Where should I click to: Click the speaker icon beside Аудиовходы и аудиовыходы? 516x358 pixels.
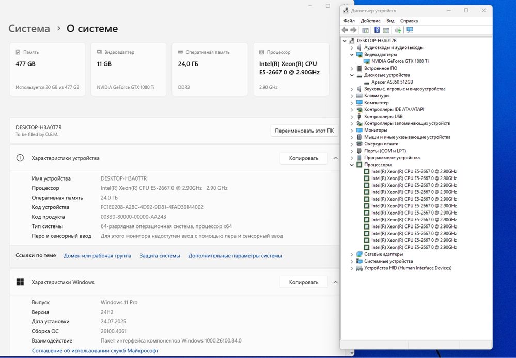pos(359,47)
